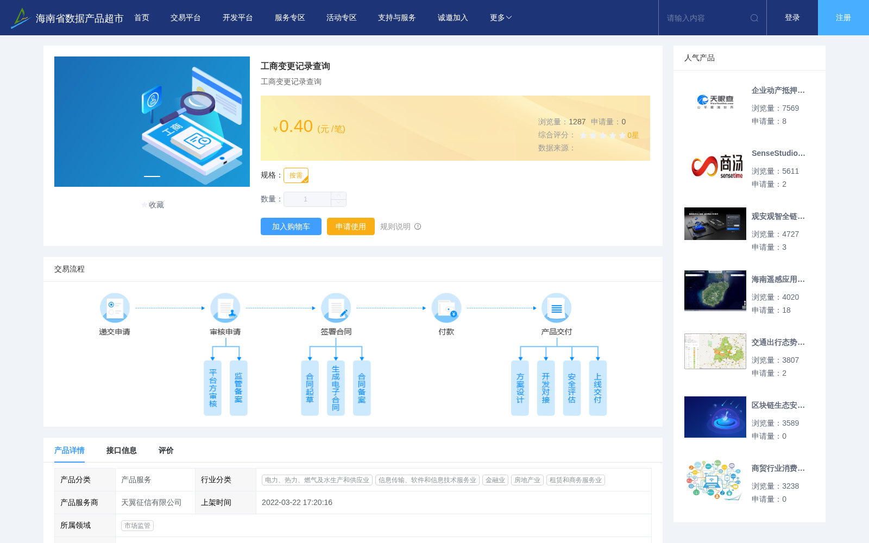Image resolution: width=869 pixels, height=543 pixels.
Task: Click the 方案设计 flow box
Action: [520, 388]
